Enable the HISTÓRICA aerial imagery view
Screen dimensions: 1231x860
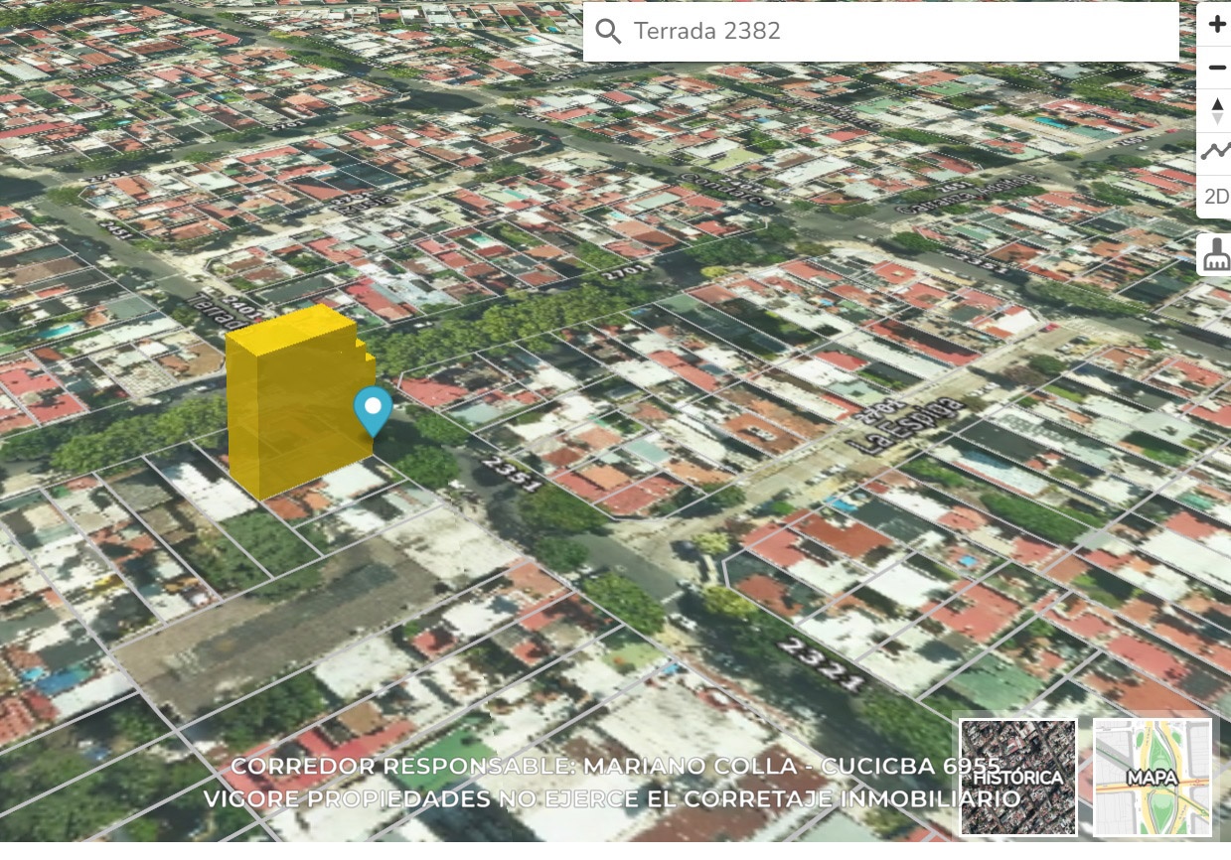(1016, 776)
